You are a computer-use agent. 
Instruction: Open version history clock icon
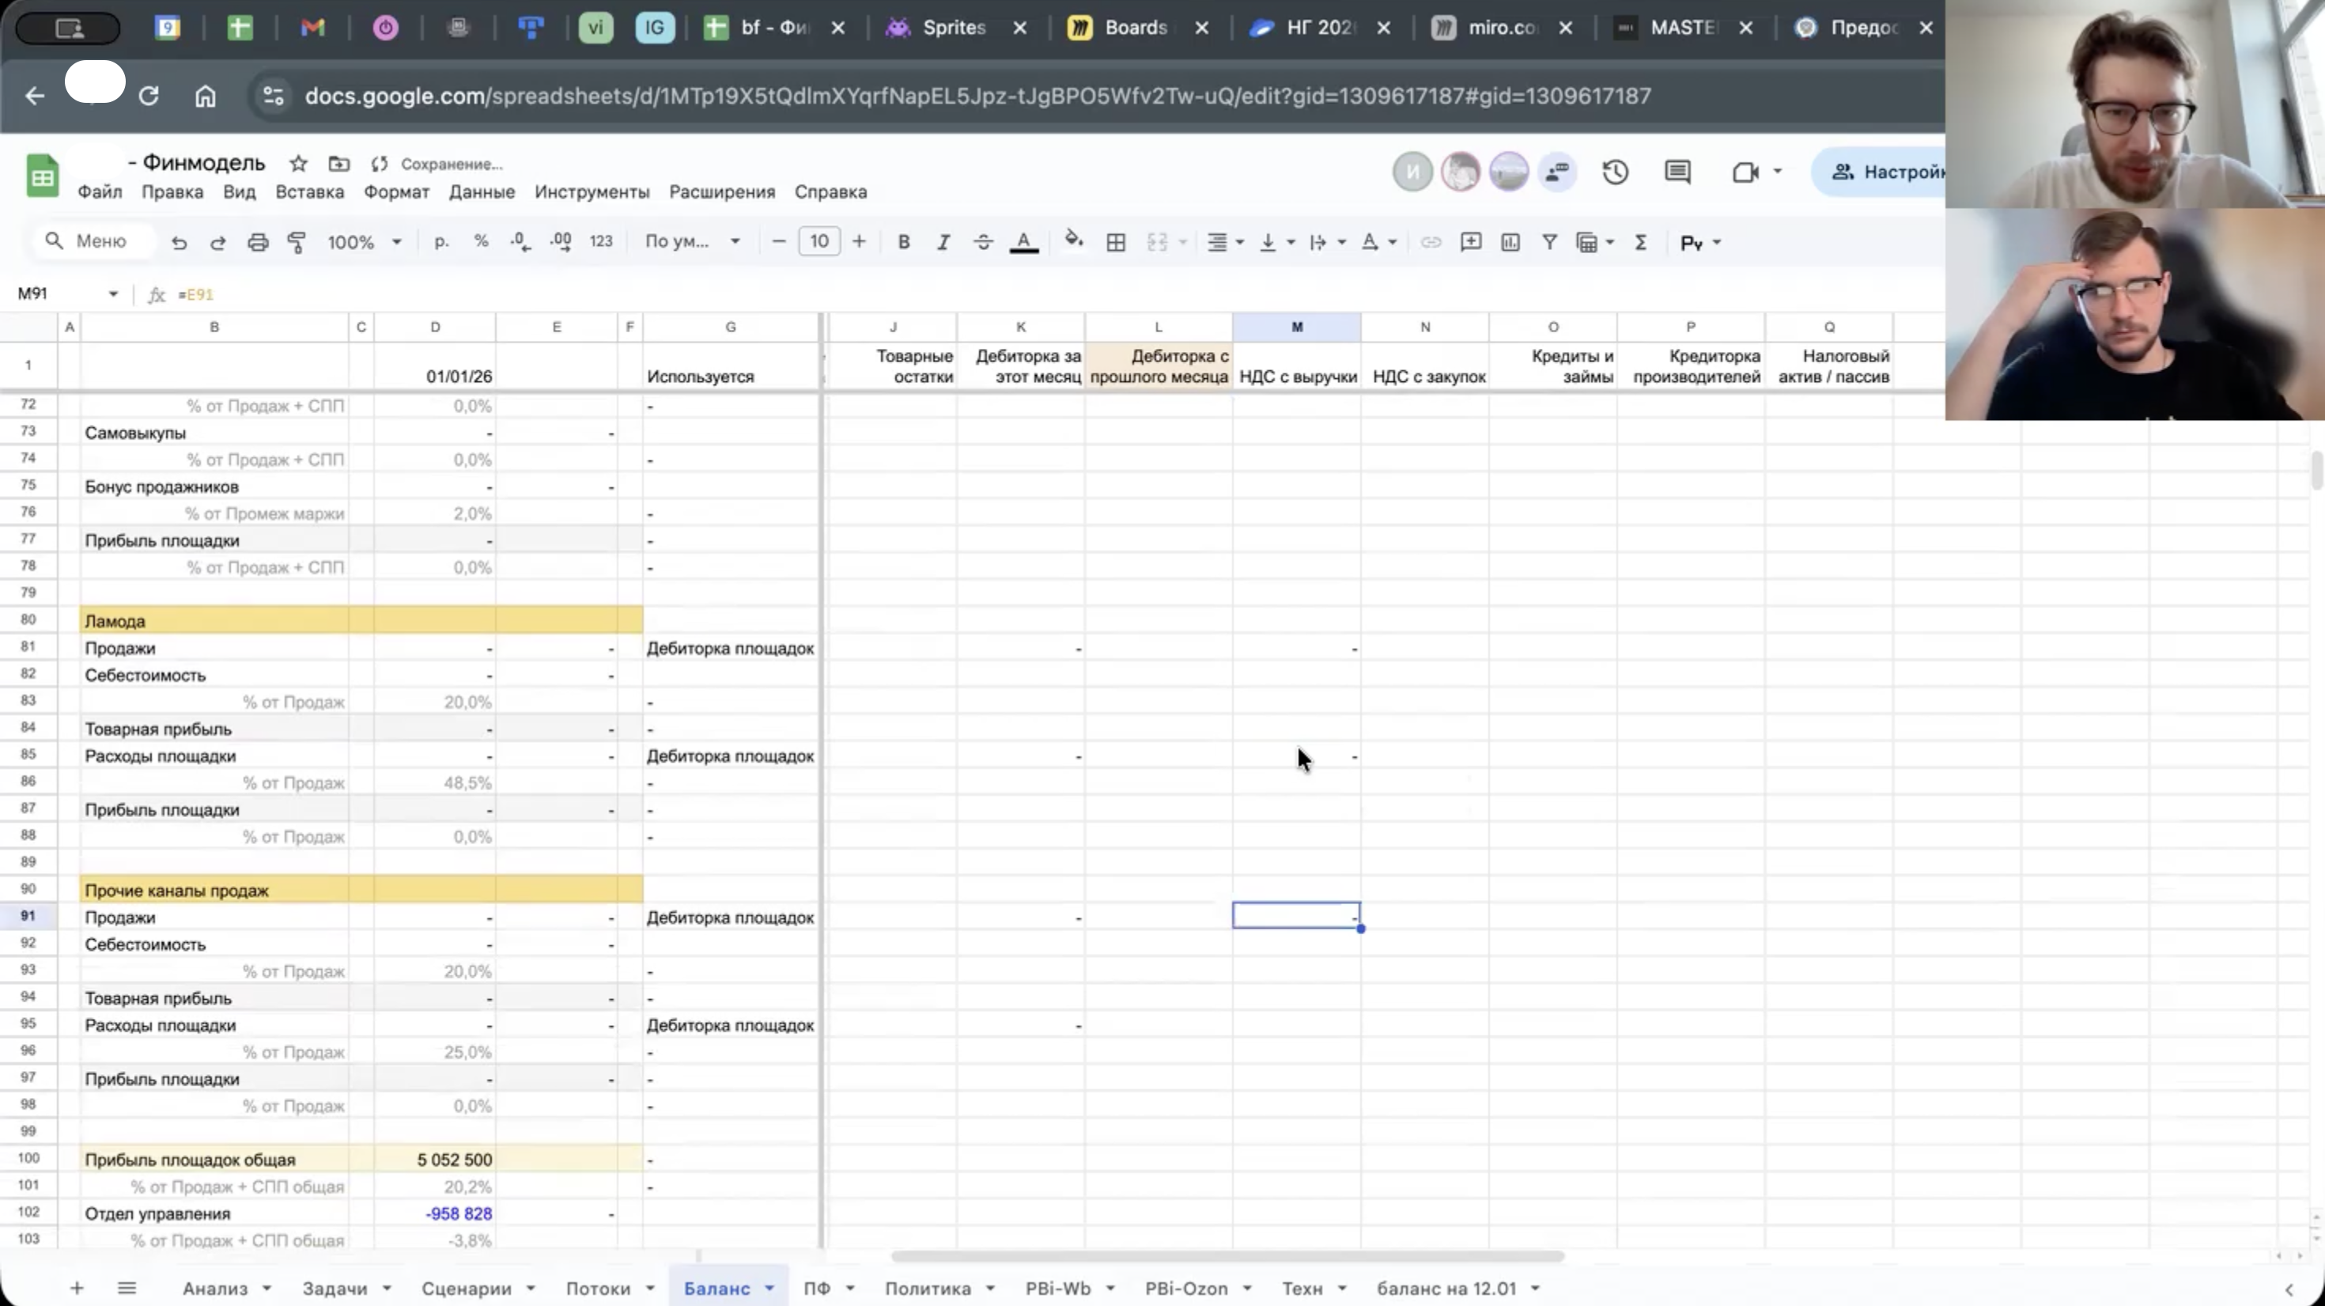click(1616, 172)
